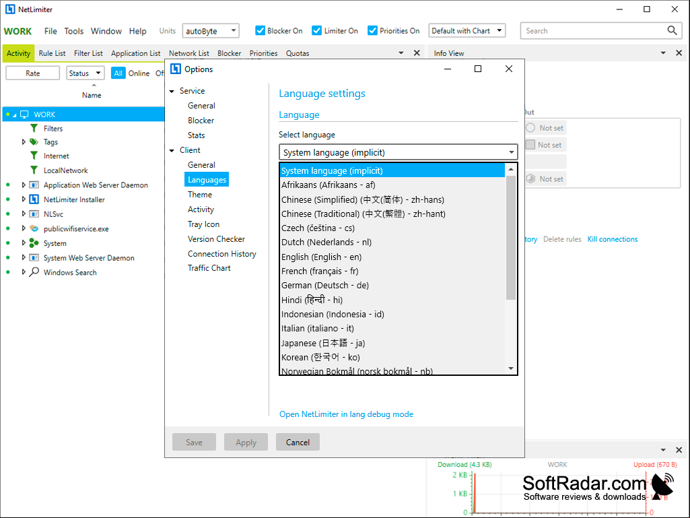The image size is (690, 518).
Task: Click the NetLimiter logo in main title bar
Action: tap(9, 9)
